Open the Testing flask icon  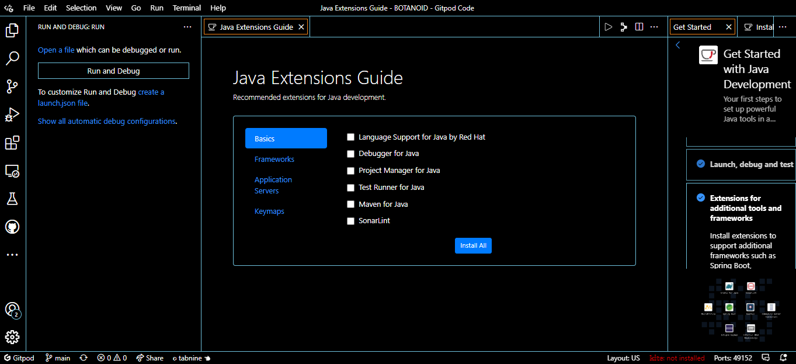point(12,199)
